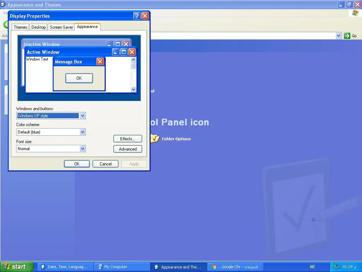Viewport: 362px width, 272px height.
Task: Click the Folder Options icon
Action: click(155, 138)
